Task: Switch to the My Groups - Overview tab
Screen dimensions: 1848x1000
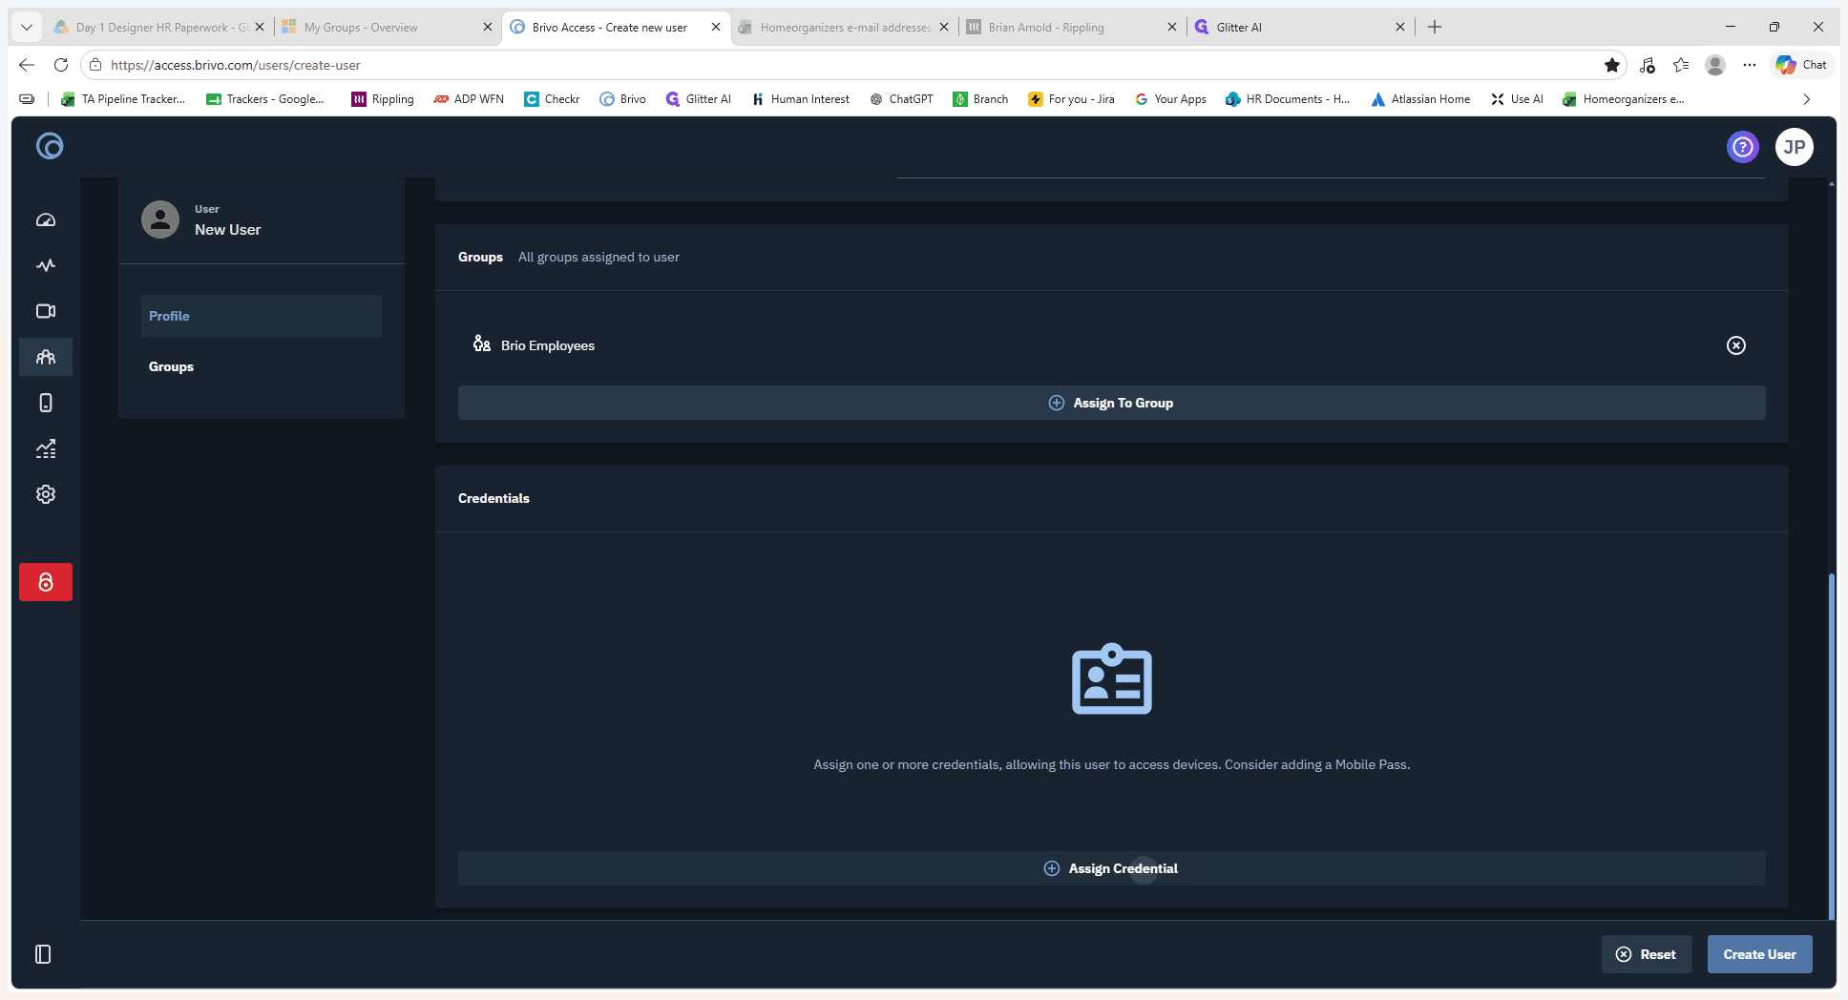Action: pyautogui.click(x=387, y=27)
